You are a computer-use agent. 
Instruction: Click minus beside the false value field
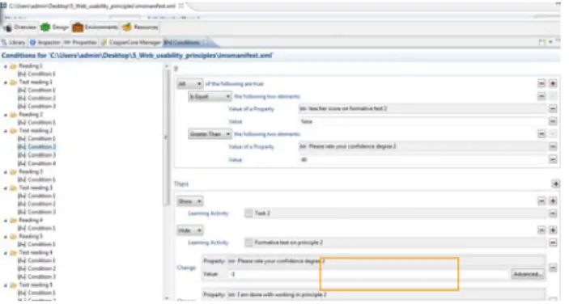click(553, 121)
